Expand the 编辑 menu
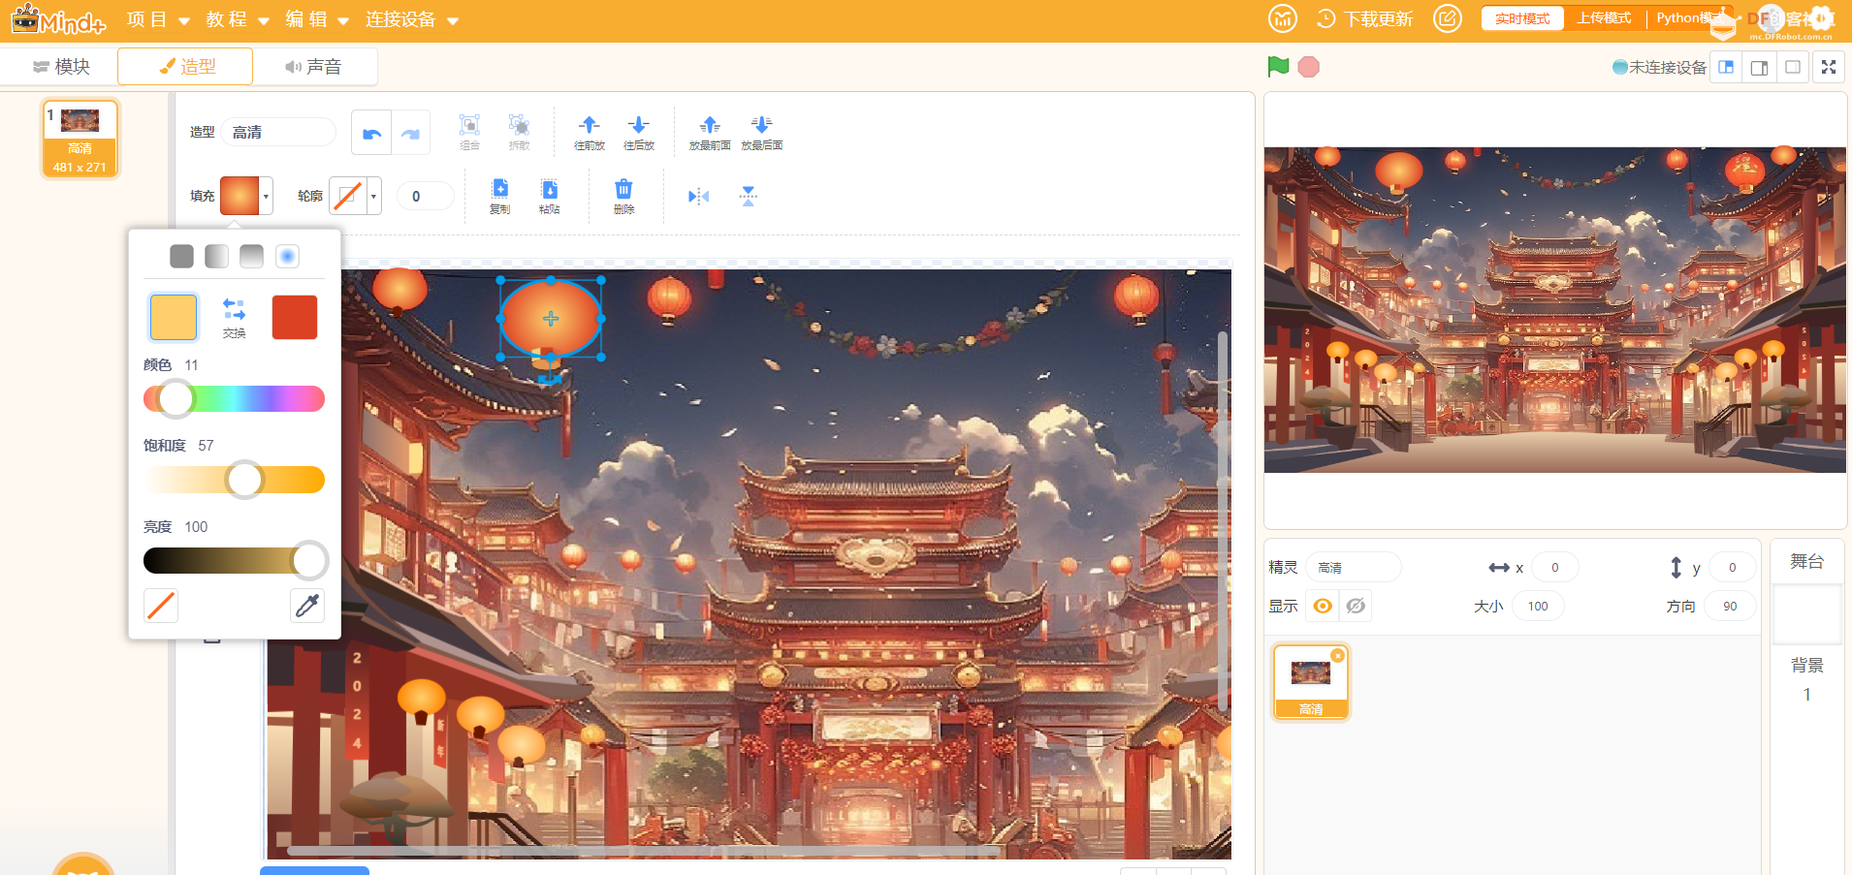Image resolution: width=1852 pixels, height=875 pixels. pos(317,19)
